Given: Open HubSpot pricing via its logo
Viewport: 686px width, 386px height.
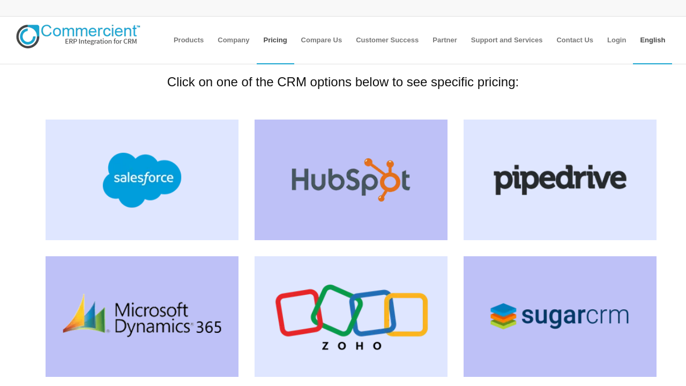Looking at the screenshot, I should (x=351, y=180).
